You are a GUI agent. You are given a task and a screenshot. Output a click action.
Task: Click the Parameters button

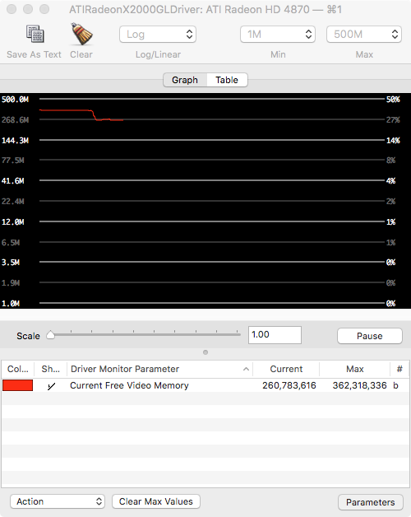point(370,502)
